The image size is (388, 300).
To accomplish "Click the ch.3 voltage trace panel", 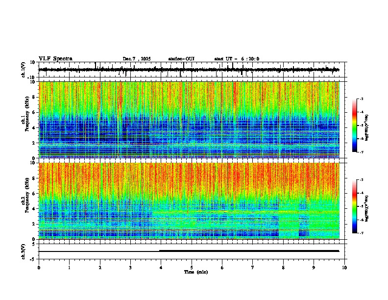I will (193, 251).
